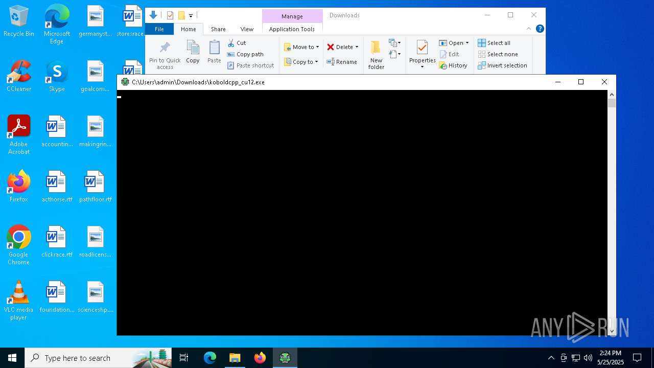Click the taskbar search box
Image resolution: width=654 pixels, height=368 pixels.
click(98, 358)
